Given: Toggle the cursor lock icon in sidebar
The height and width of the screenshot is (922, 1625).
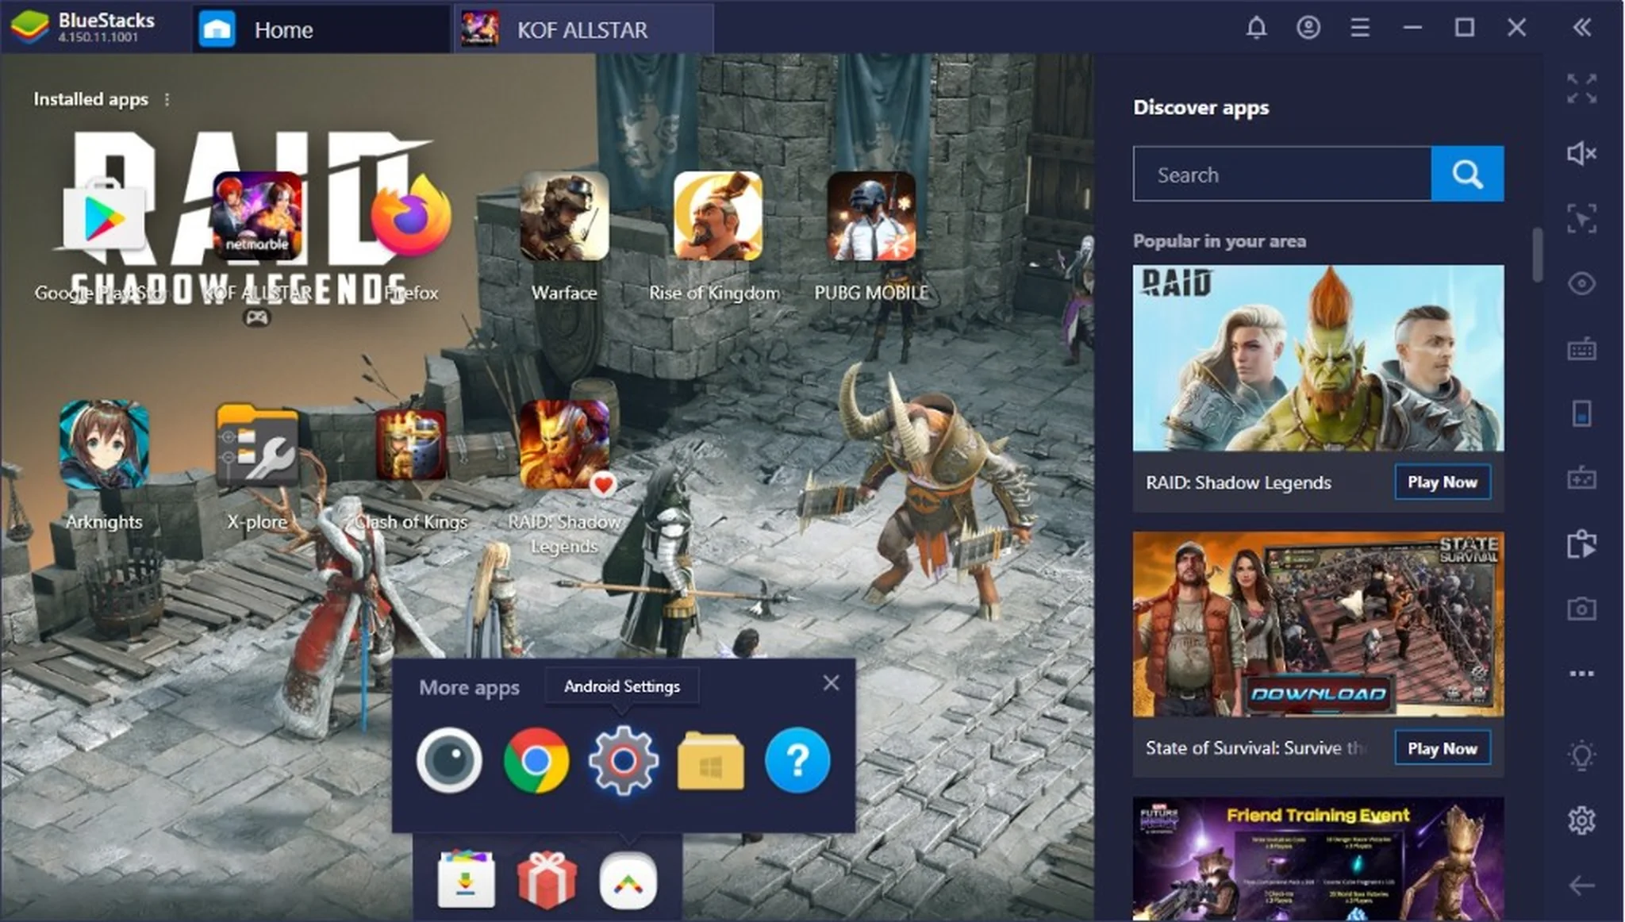Looking at the screenshot, I should [1581, 218].
